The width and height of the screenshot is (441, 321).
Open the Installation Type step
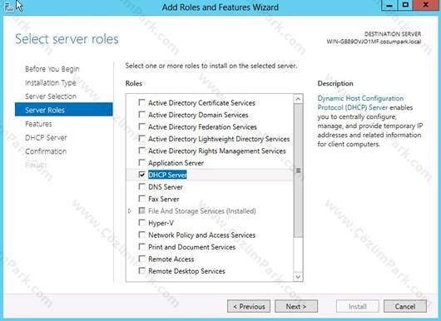pyautogui.click(x=51, y=82)
